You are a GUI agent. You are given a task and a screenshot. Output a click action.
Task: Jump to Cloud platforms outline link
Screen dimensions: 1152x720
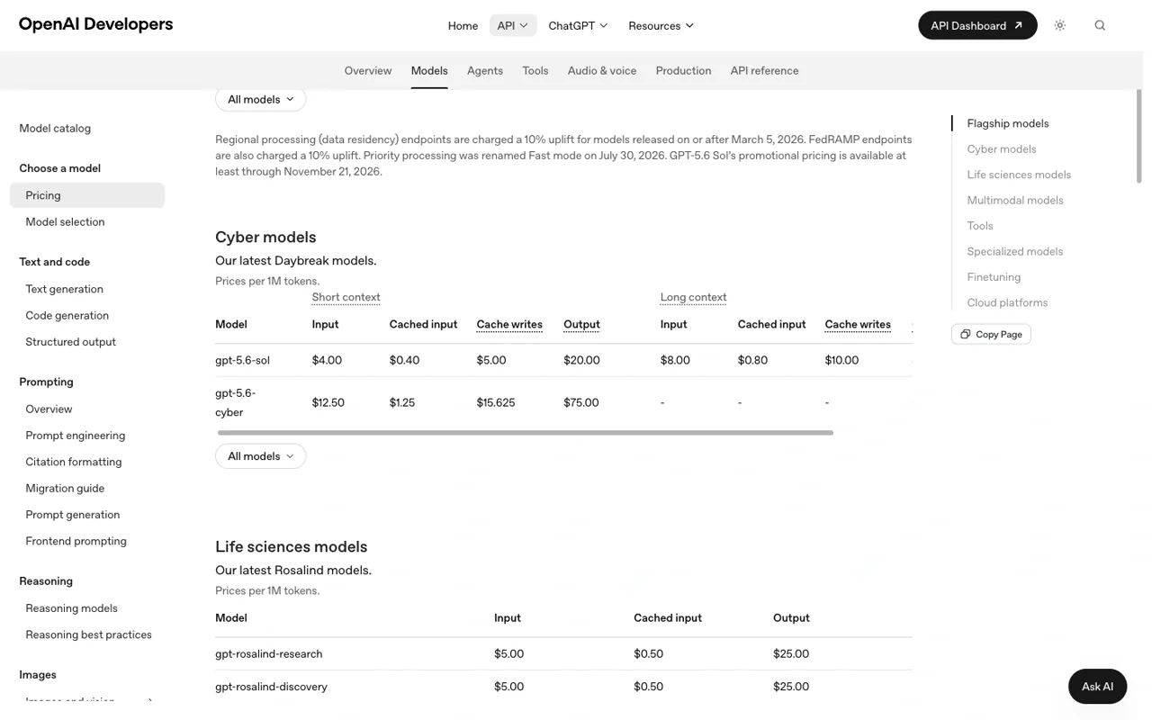point(1007,303)
